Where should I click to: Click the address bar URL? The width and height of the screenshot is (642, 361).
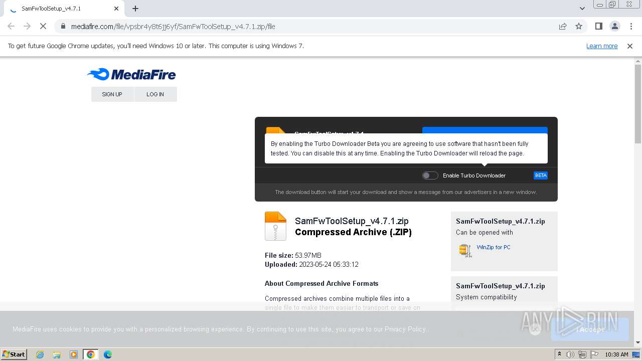tap(173, 27)
